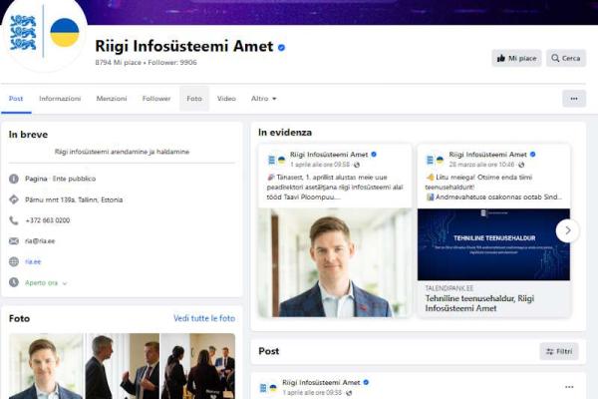Open the Cerca search button
This screenshot has height=399, width=598.
565,58
